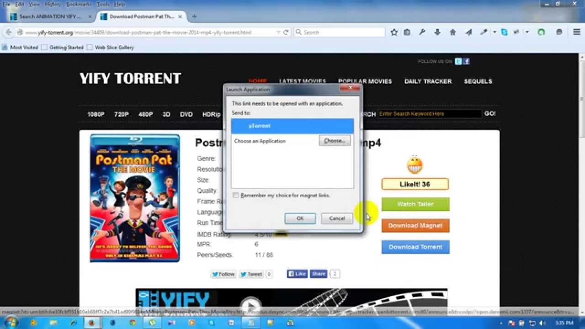Viewport: 585px width, 329px height.
Task: Go to browser Home page icon
Action: (453, 32)
